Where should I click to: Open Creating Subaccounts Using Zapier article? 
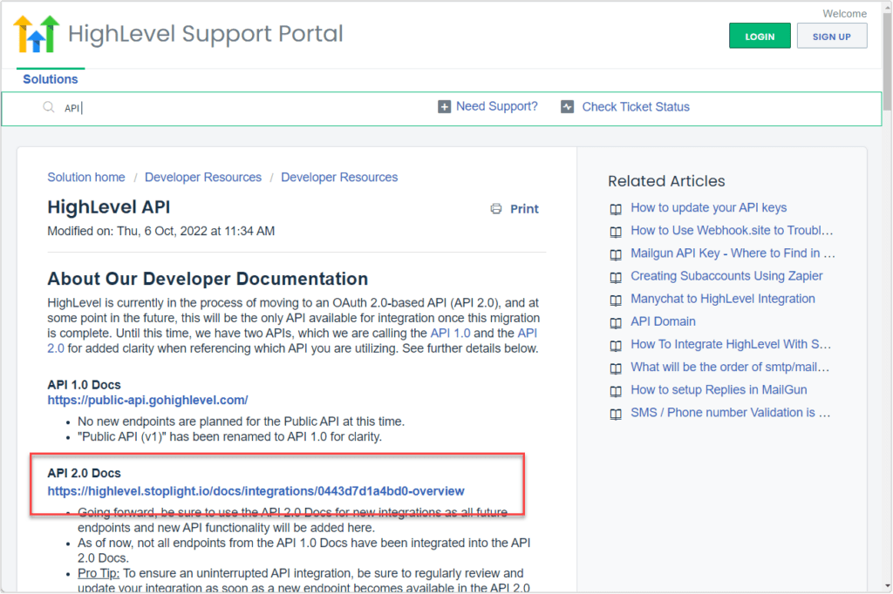point(726,276)
